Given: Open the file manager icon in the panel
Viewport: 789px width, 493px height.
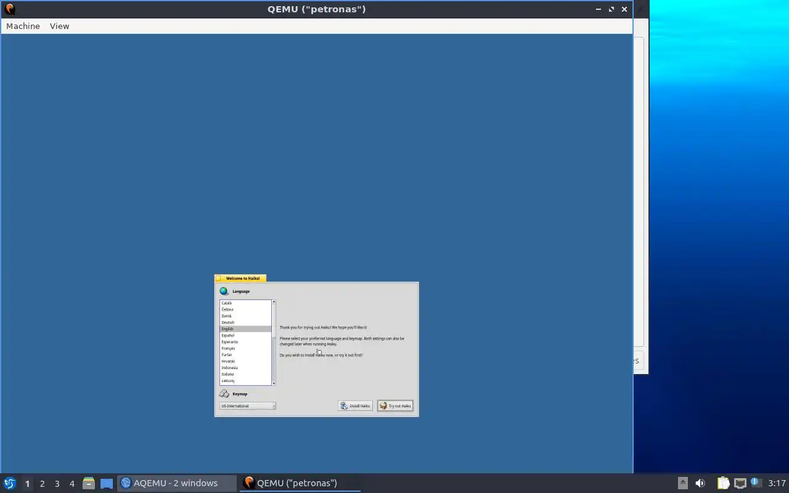Looking at the screenshot, I should coord(89,483).
